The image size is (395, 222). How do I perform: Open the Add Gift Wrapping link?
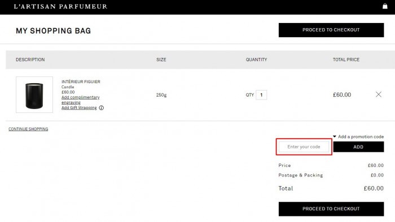point(79,107)
